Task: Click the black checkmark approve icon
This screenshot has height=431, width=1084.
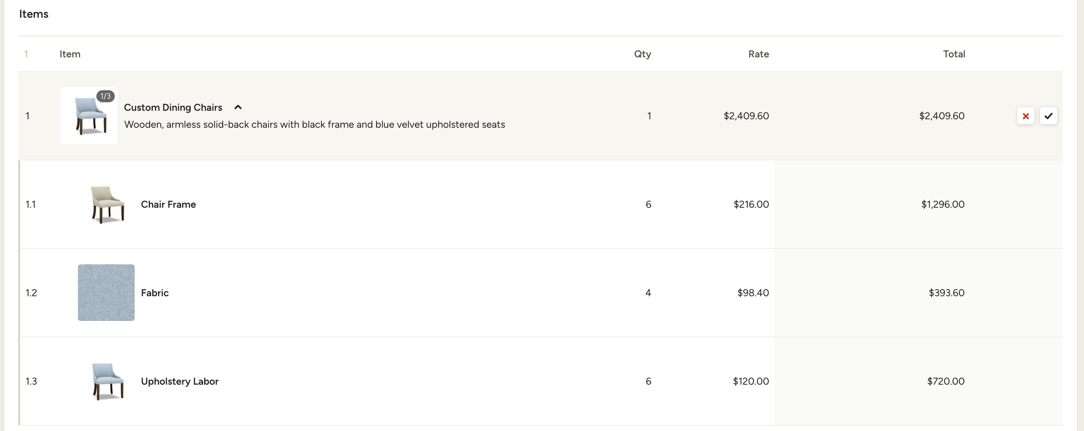Action: [x=1048, y=116]
